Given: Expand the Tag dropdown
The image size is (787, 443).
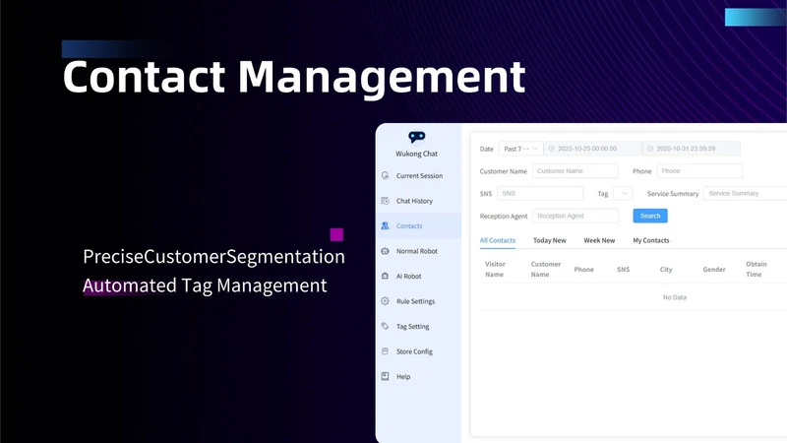Looking at the screenshot, I should [x=624, y=193].
